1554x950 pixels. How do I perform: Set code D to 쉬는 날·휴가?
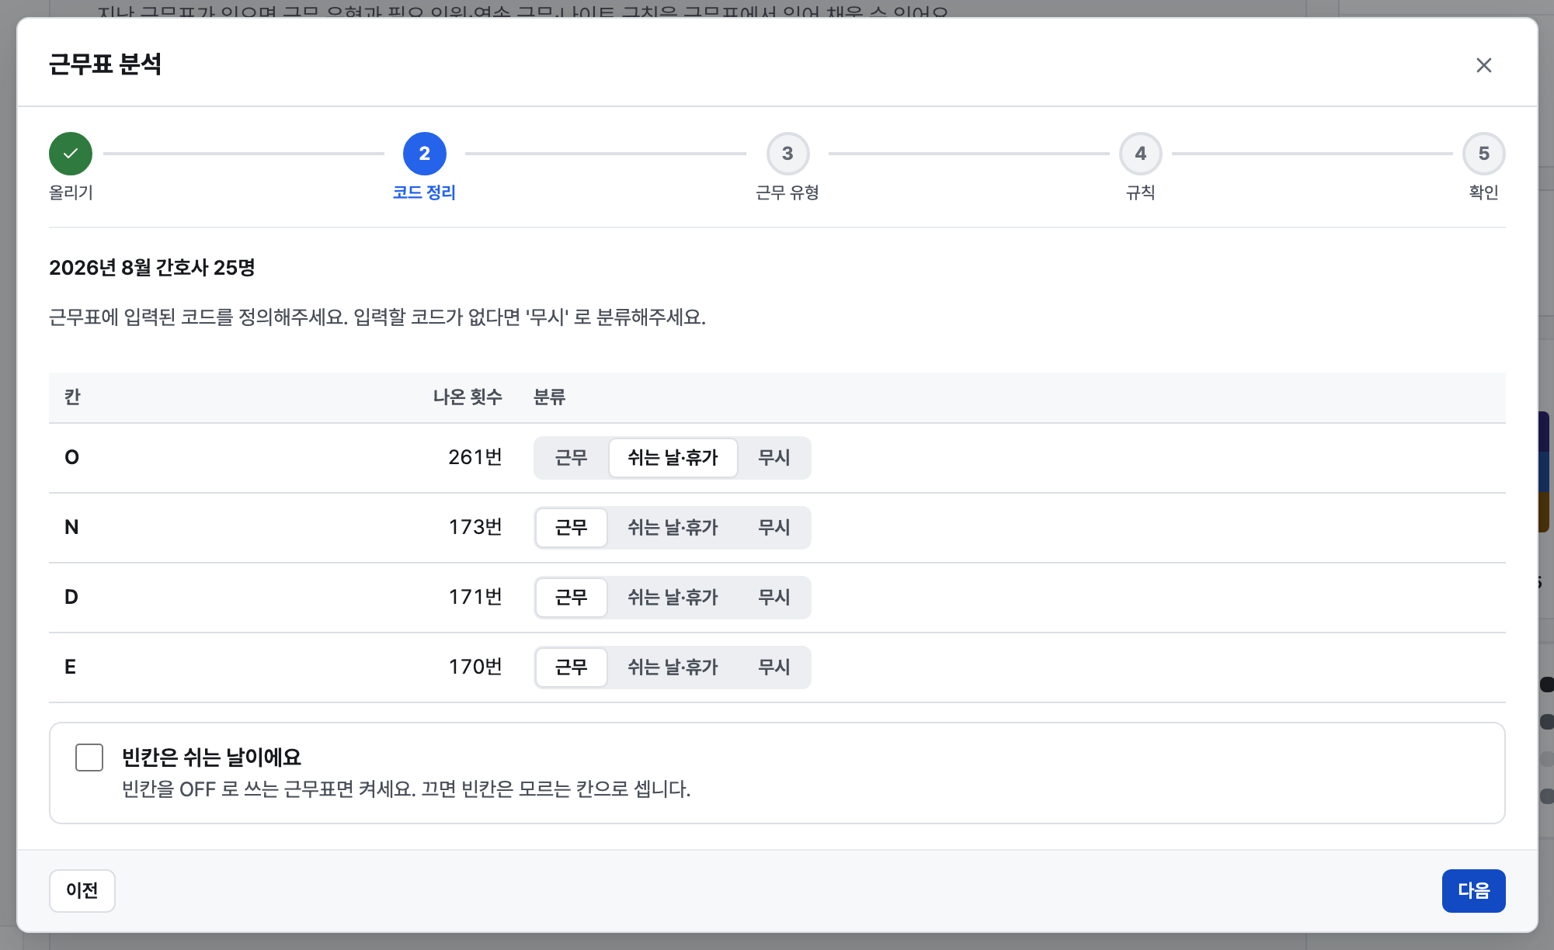(673, 598)
